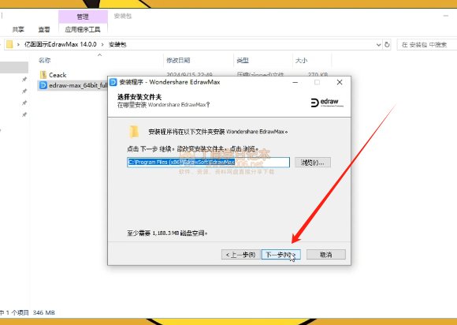Screen dimensions: 457x325
Task: Click the fourth pin icon in the sidebar
Action: tap(24, 114)
